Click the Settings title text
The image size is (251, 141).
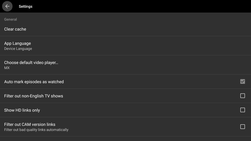tap(26, 6)
